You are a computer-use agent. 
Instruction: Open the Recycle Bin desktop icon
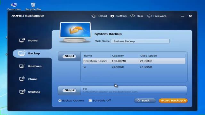click(33, 6)
